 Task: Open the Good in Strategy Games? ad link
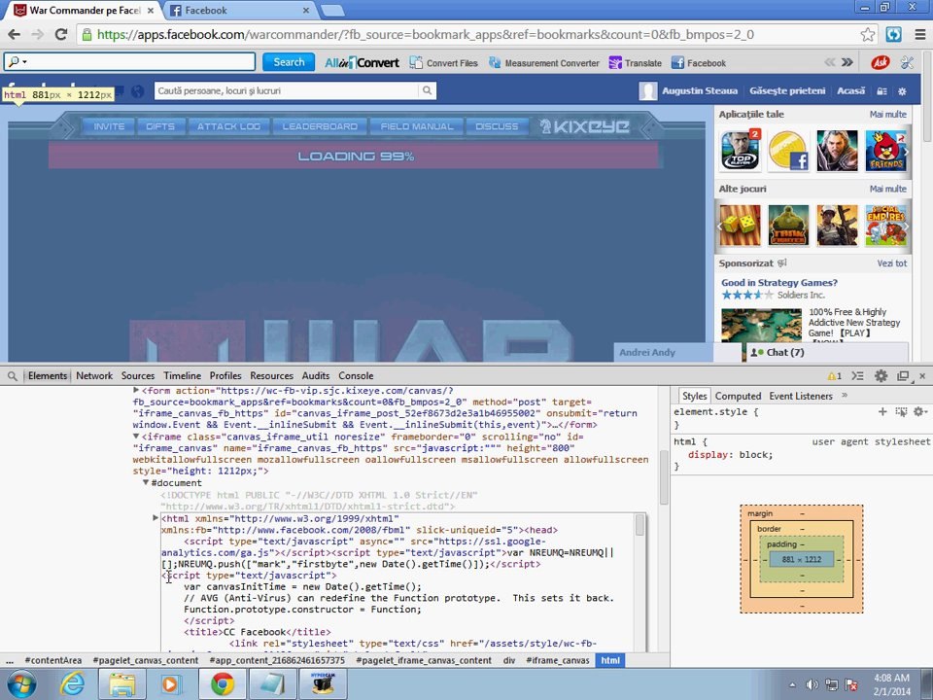coord(779,283)
